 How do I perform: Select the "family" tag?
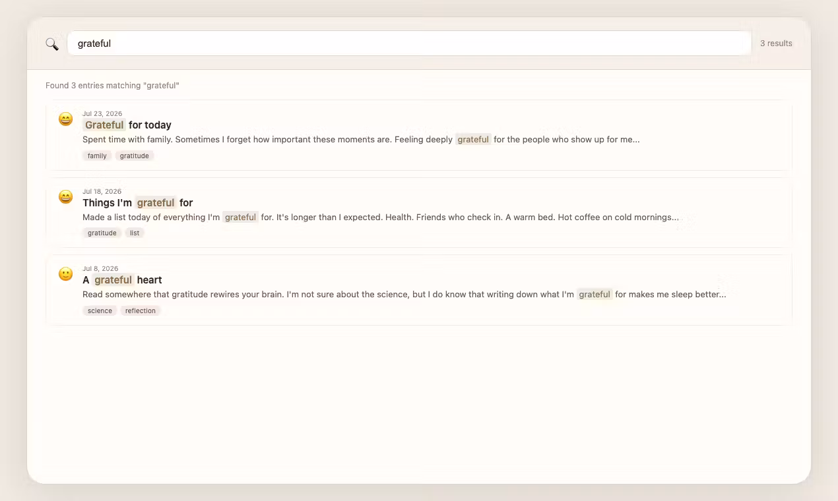click(97, 156)
